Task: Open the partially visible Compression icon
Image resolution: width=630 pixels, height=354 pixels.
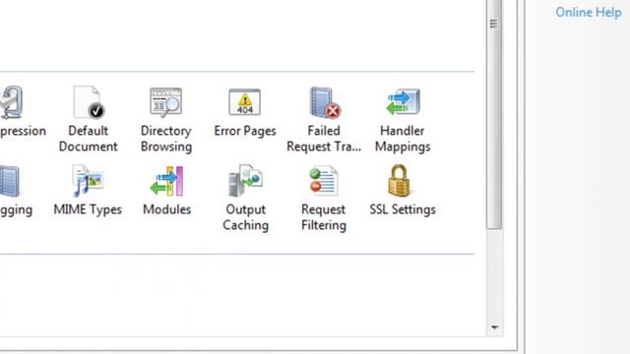Action: click(11, 102)
